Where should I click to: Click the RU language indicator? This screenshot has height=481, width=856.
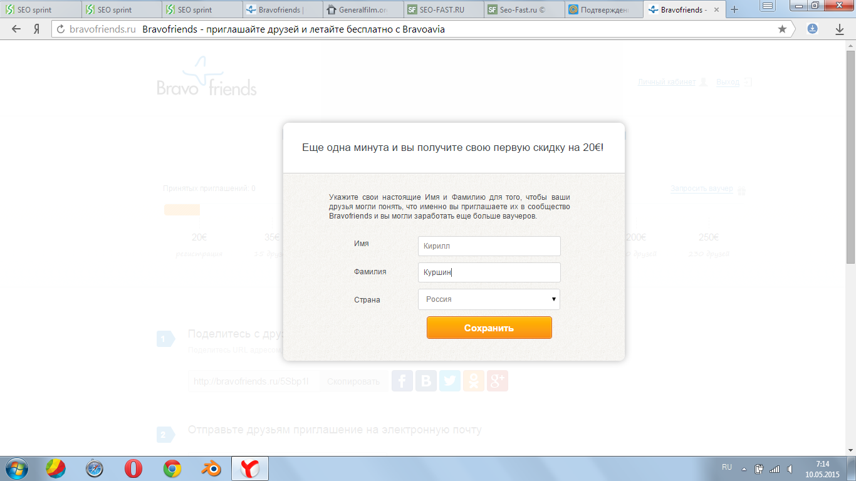pos(727,467)
